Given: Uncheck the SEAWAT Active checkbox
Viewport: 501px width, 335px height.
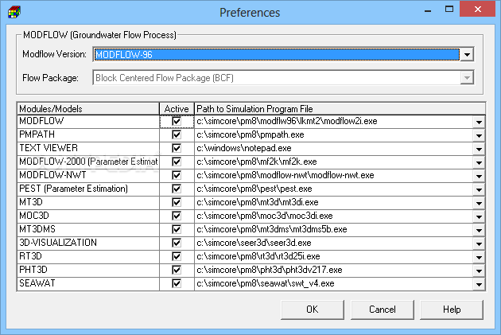Looking at the screenshot, I should click(177, 283).
